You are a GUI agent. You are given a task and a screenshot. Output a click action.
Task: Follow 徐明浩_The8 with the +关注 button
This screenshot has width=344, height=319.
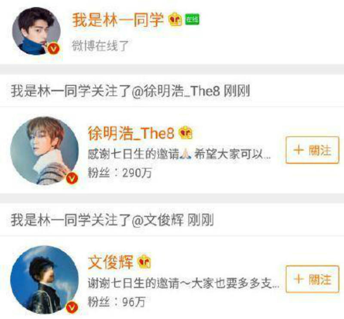coord(312,150)
